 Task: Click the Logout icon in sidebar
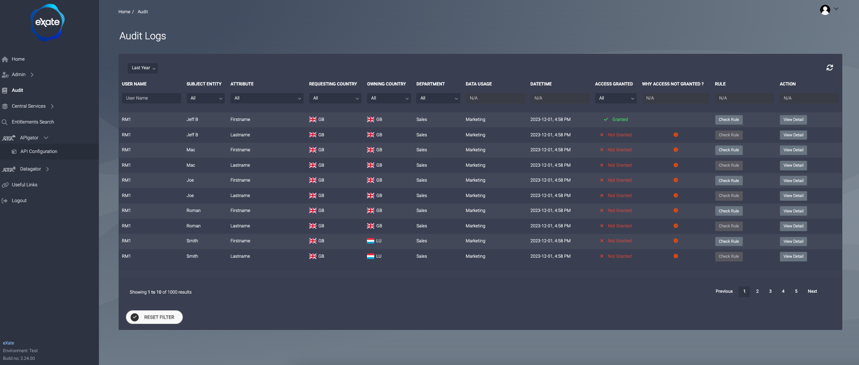5,201
